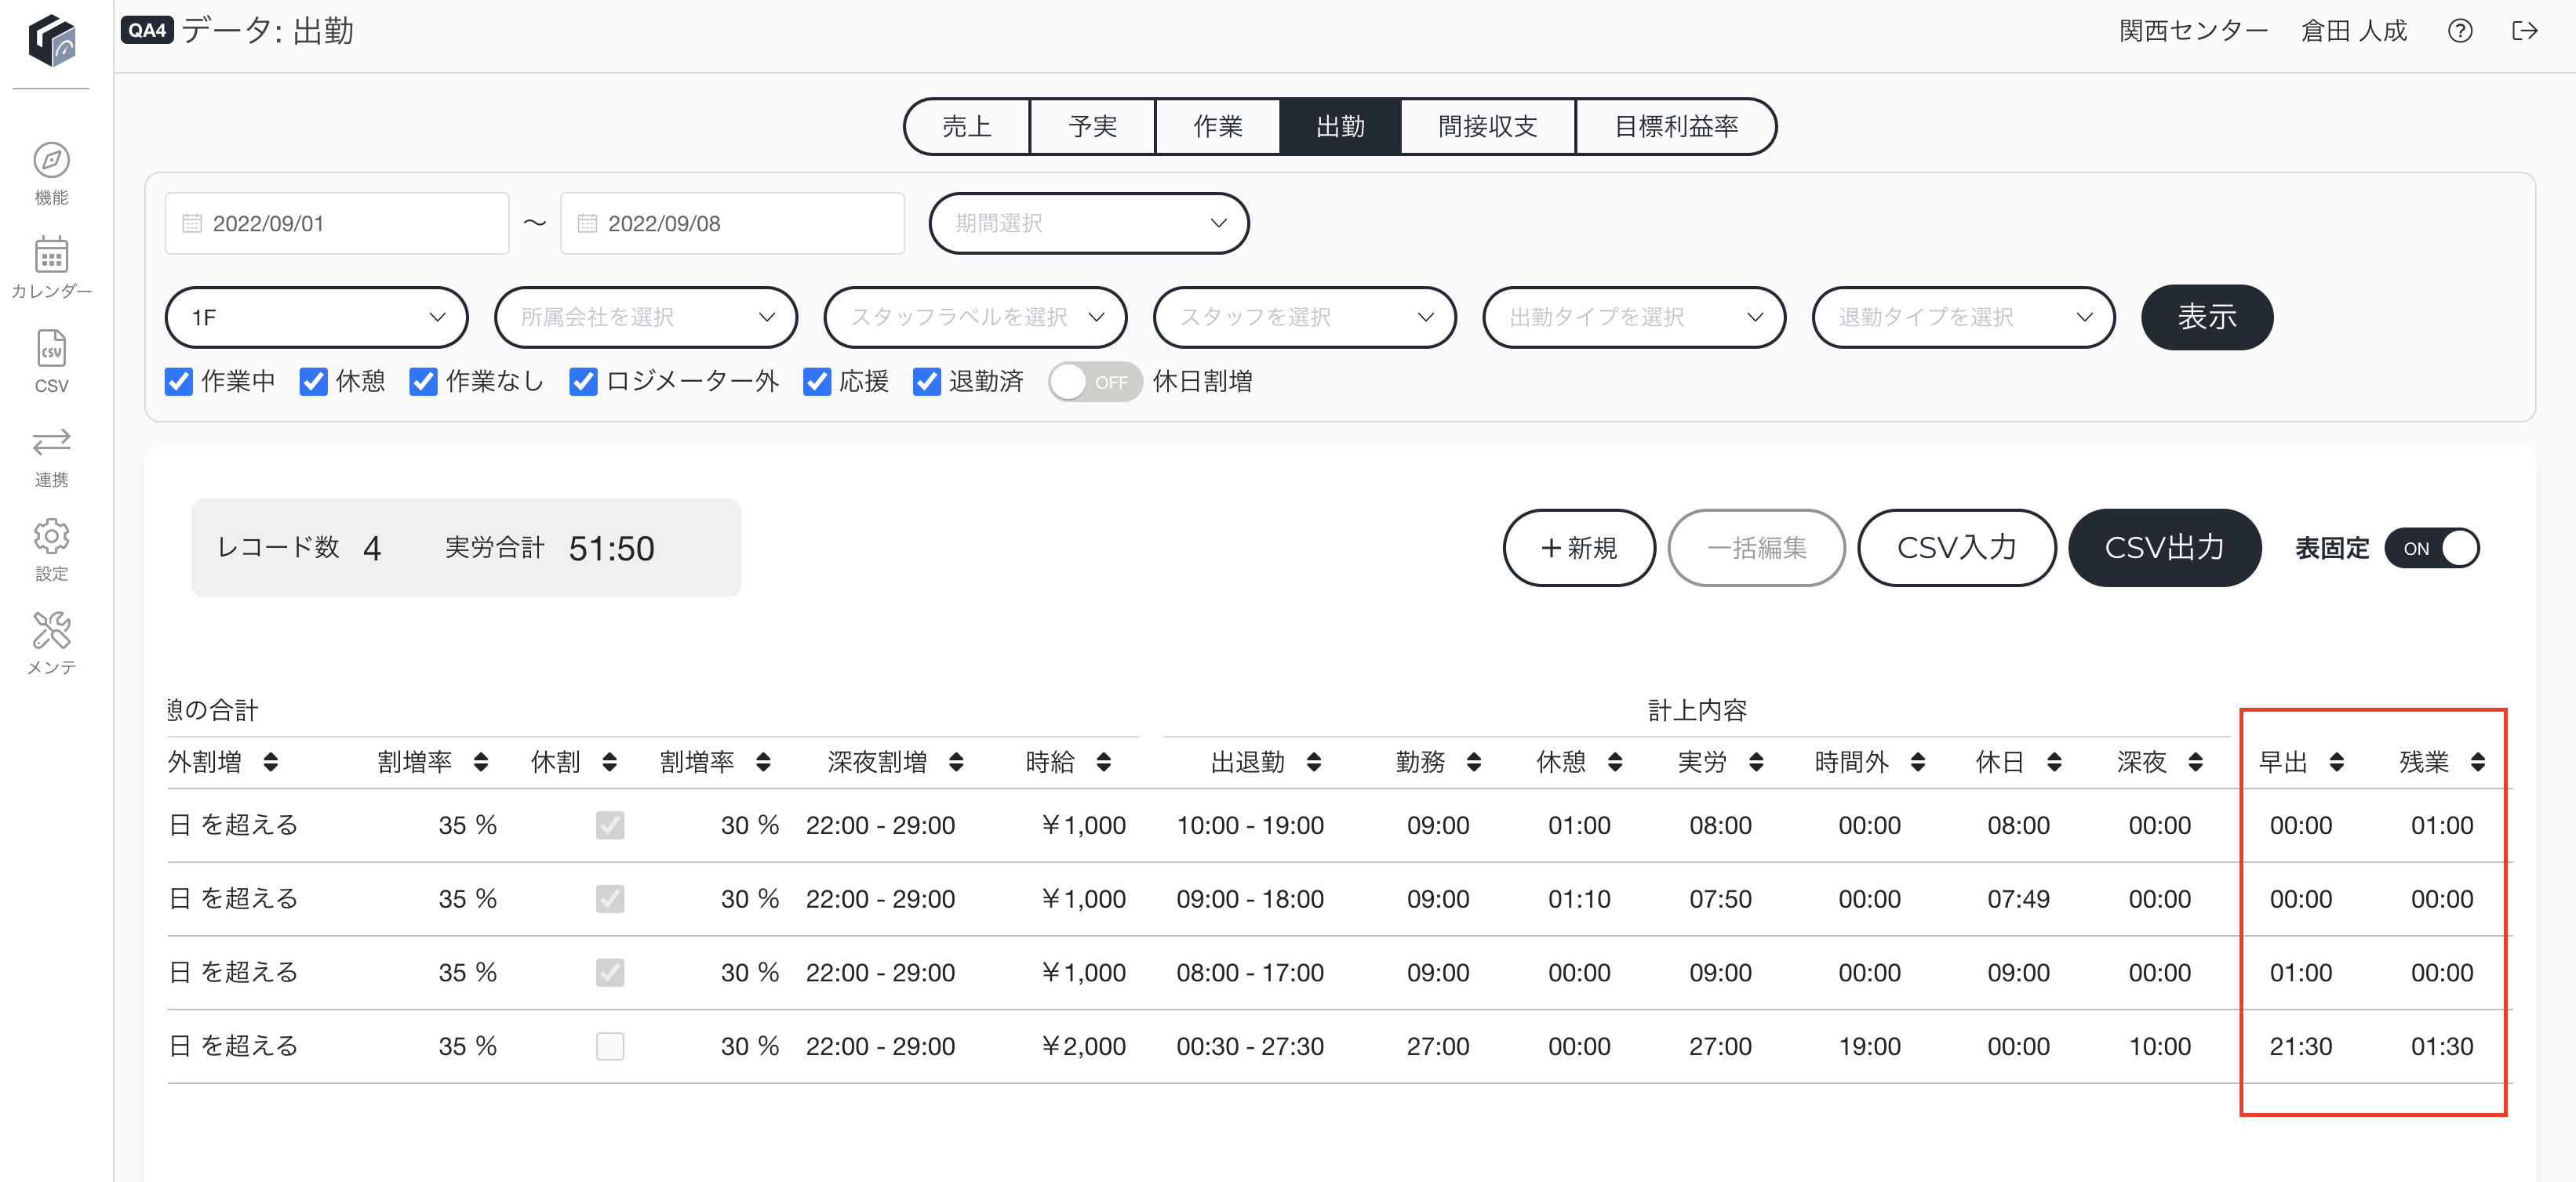Click the logout icon at top right
The width and height of the screenshot is (2576, 1182).
coord(2524,31)
